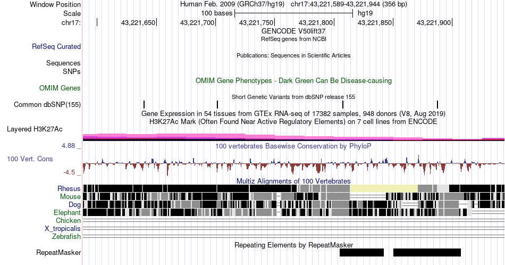This screenshot has height=265, width=505.
Task: Open the OMIM Genes track label
Action: pyautogui.click(x=60, y=88)
